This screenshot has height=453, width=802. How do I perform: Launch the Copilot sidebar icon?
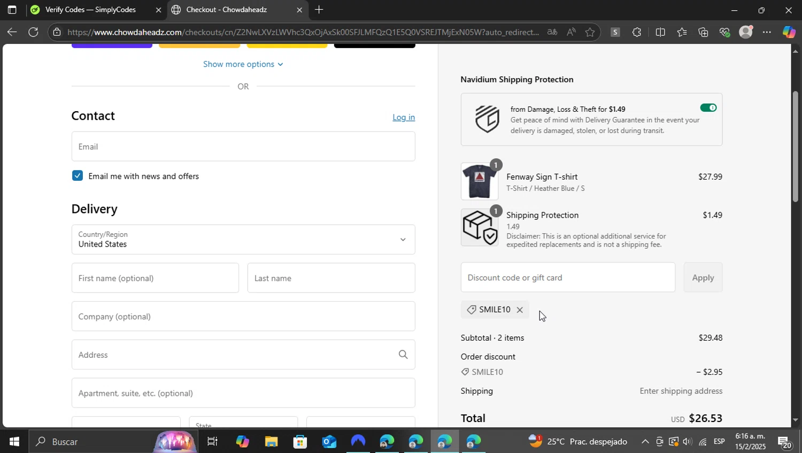pos(789,32)
